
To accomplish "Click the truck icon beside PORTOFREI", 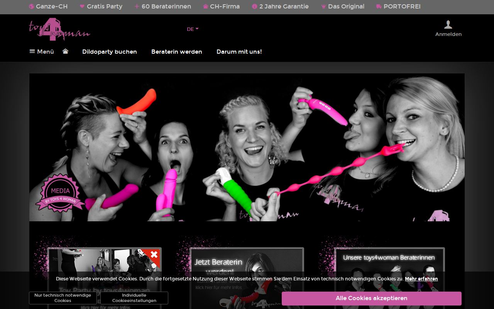I will coord(379,7).
